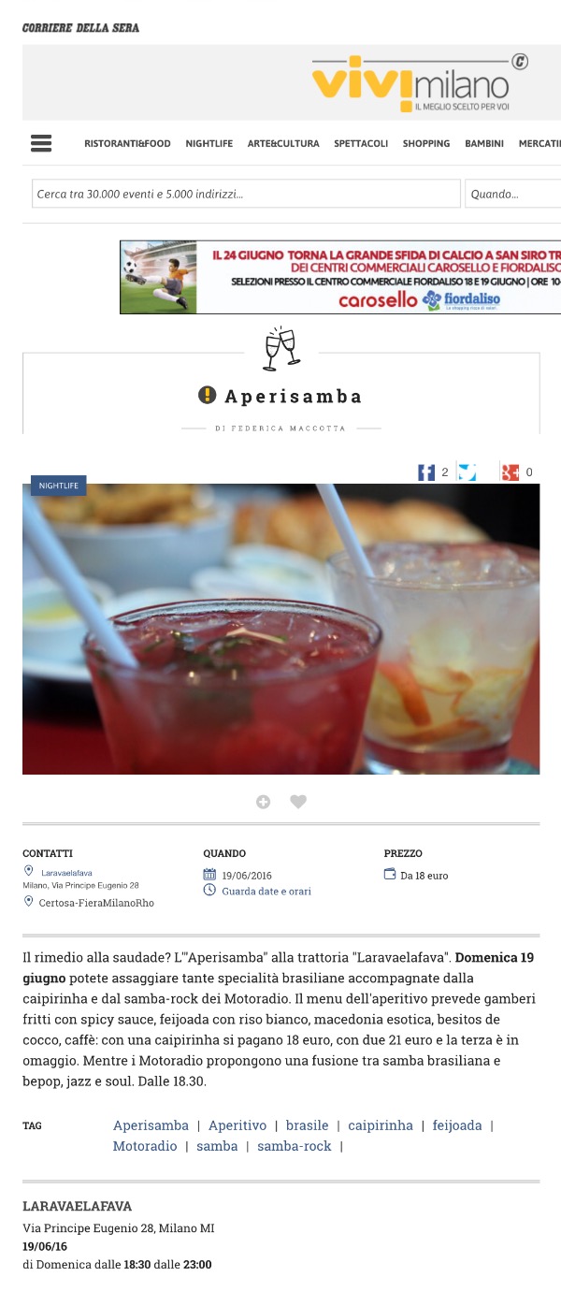The height and width of the screenshot is (1306, 561).
Task: Open the Nightlife menu item
Action: 209,143
